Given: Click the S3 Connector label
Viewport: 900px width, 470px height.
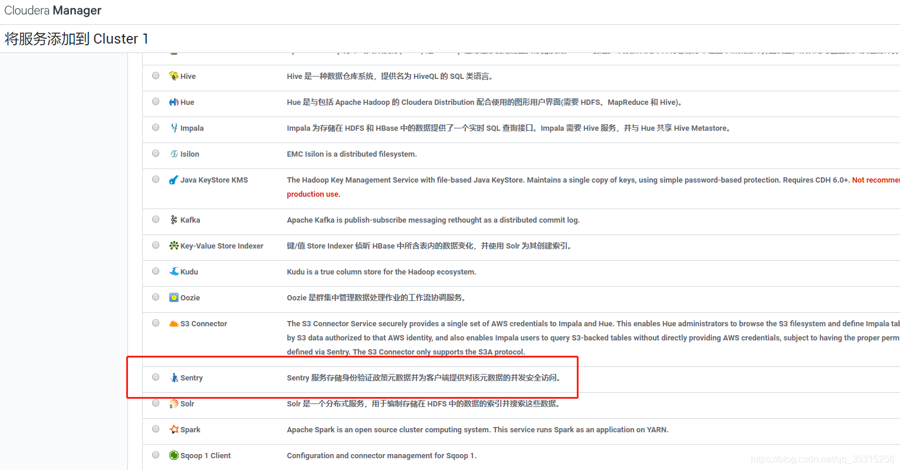Looking at the screenshot, I should point(204,323).
